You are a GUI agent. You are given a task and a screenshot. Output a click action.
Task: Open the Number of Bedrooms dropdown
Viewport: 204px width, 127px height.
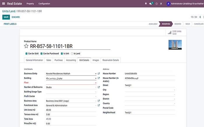(x=96, y=87)
